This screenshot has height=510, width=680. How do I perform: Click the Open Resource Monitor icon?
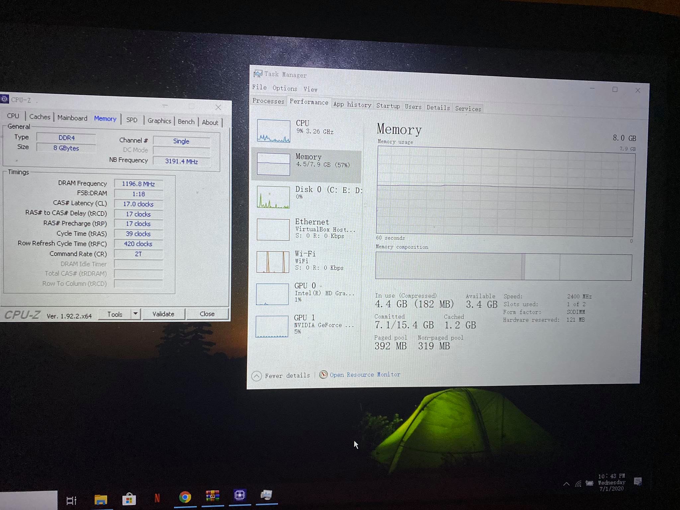pos(323,375)
